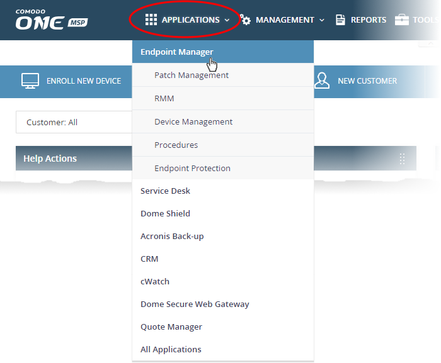This screenshot has width=441, height=363.
Task: Open the CRM application
Action: (x=223, y=259)
